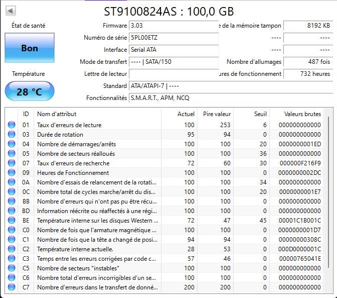
Task: Click raw value 0000000001E7
Action: pos(300,192)
